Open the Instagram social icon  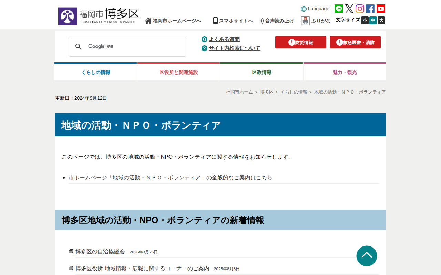point(360,9)
